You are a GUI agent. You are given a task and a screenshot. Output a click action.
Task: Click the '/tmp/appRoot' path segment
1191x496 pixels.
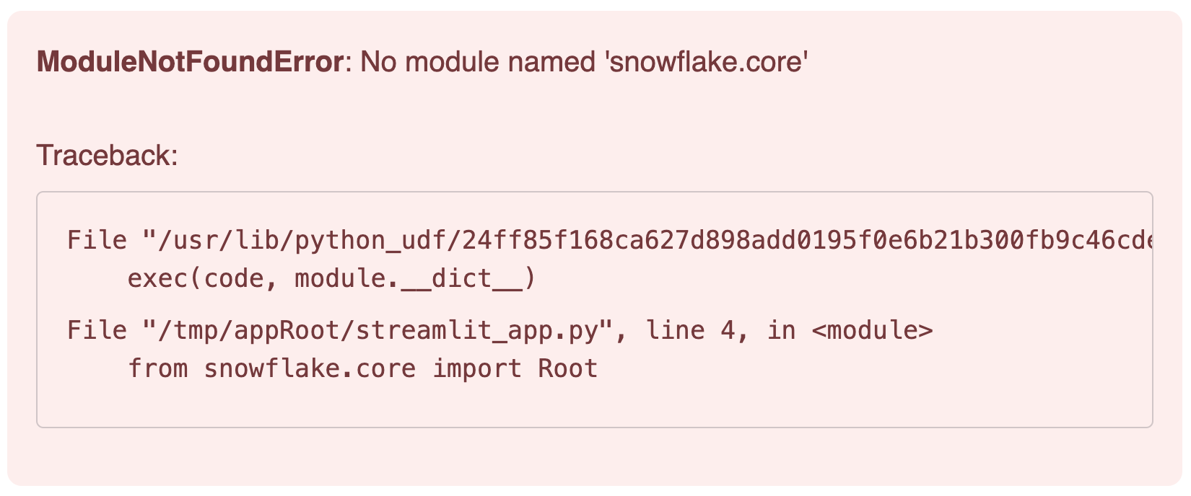248,330
